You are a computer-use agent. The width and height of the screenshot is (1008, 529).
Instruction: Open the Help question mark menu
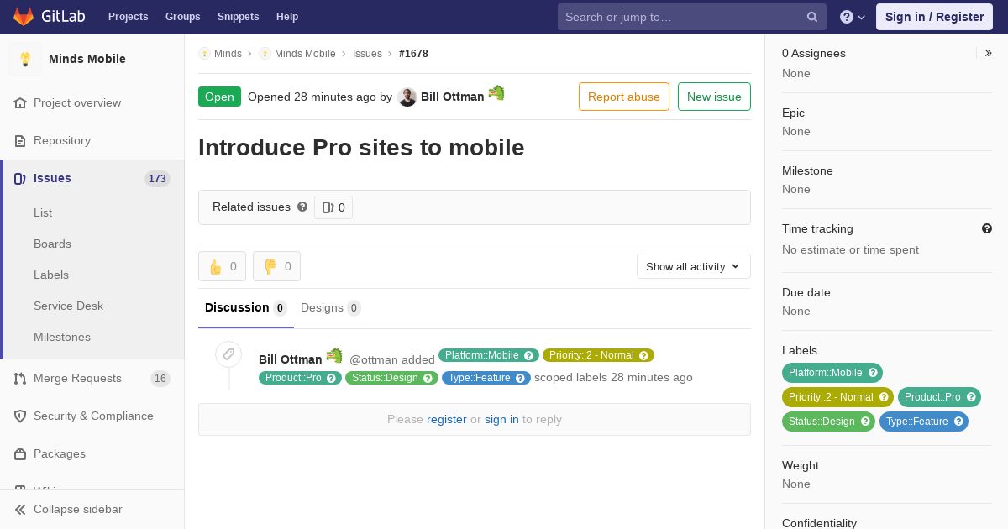(x=853, y=17)
